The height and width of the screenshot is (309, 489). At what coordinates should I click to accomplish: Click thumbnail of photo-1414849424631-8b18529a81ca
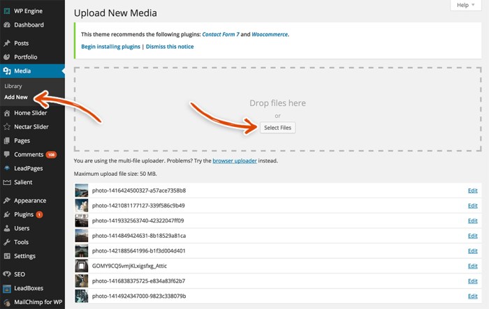82,236
